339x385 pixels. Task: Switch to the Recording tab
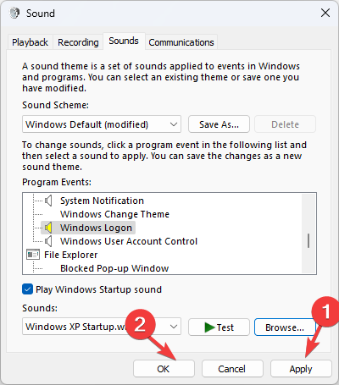(x=78, y=42)
